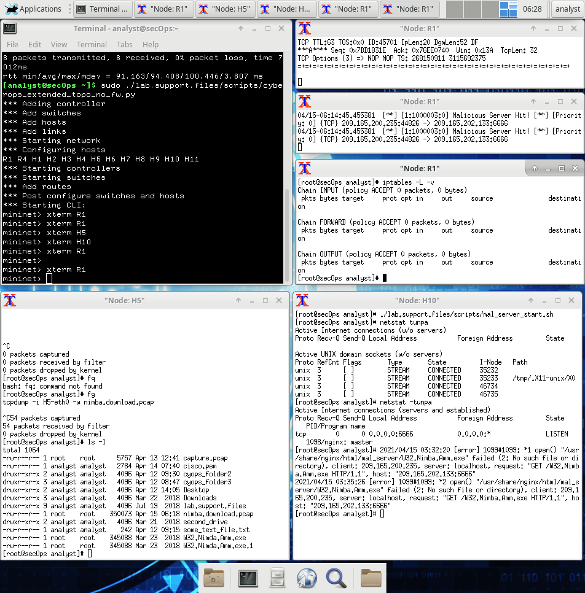The height and width of the screenshot is (593, 585).
Task: Click the "*** Starting CLI:" line in Terminal
Action: tap(44, 205)
